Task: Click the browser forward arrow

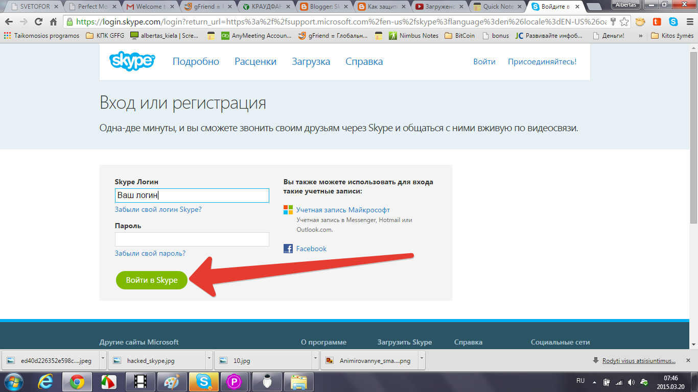Action: [24, 22]
